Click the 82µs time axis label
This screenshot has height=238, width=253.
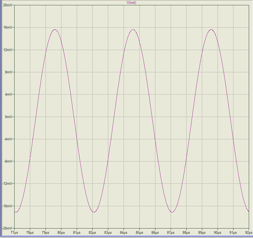tap(92, 233)
